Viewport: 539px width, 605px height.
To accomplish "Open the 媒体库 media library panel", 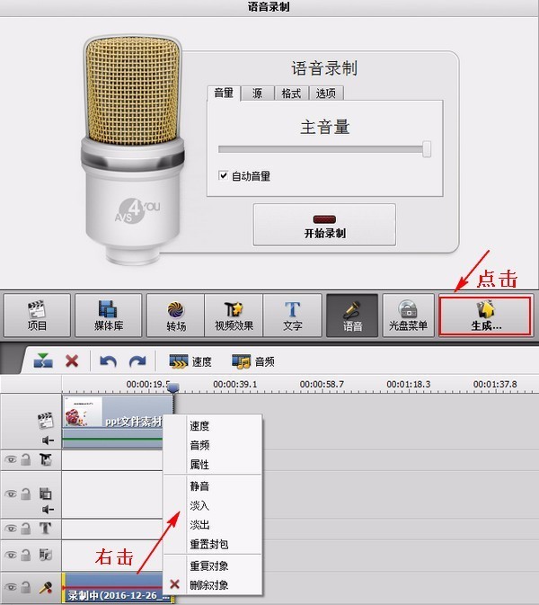I will [109, 316].
